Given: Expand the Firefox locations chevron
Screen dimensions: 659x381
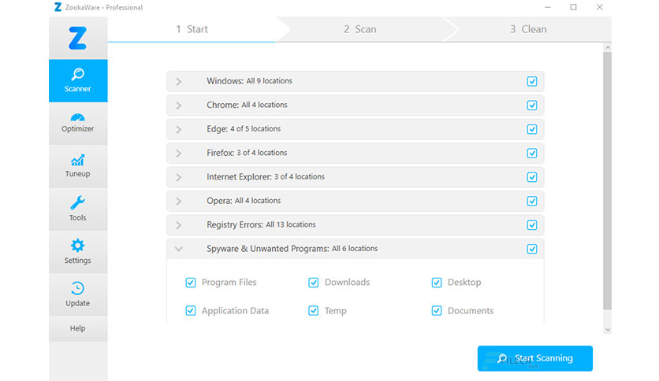Looking at the screenshot, I should coord(179,154).
